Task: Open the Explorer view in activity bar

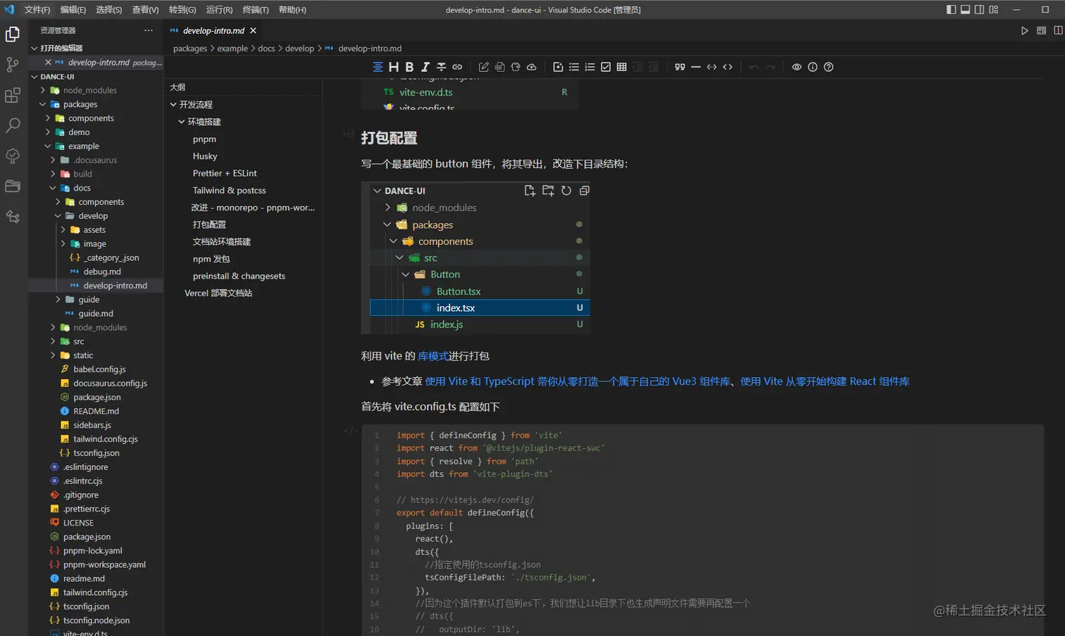Action: pyautogui.click(x=13, y=34)
